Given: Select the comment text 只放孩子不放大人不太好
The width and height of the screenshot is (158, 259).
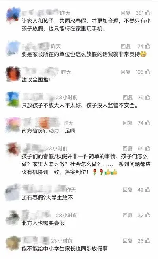Looking at the screenshot, I should click(x=51, y=105).
